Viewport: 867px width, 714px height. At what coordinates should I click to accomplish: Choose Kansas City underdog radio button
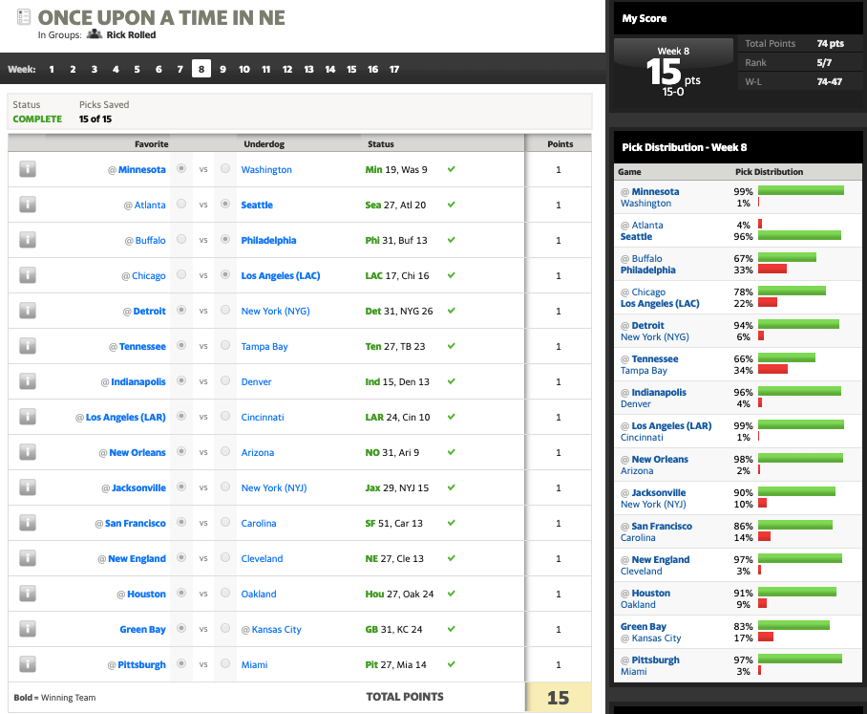(225, 629)
